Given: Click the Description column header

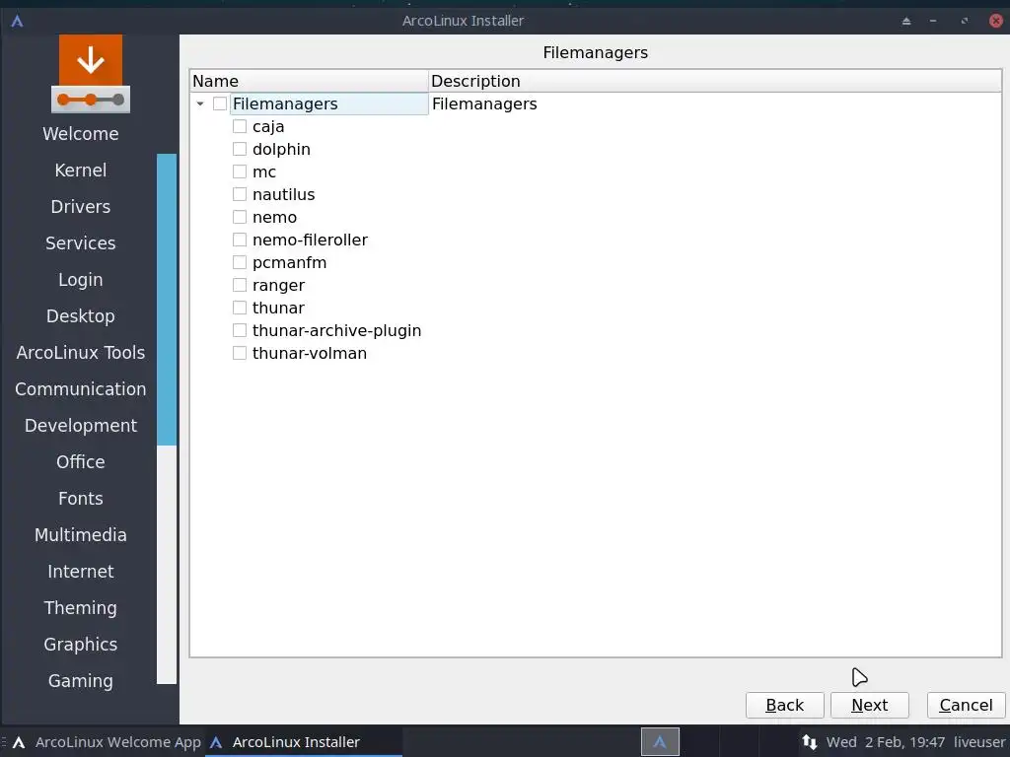Looking at the screenshot, I should 715,81.
